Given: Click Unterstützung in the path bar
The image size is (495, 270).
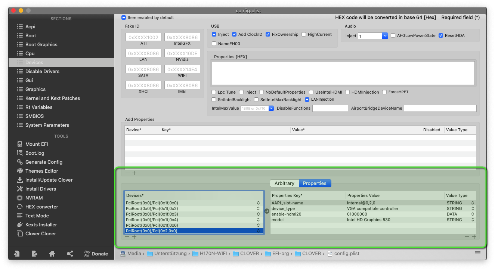Looking at the screenshot, I should (x=167, y=253).
